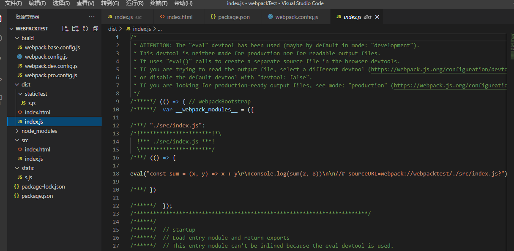
Task: Open webpack.config.js in the build folder
Action: click(x=54, y=57)
